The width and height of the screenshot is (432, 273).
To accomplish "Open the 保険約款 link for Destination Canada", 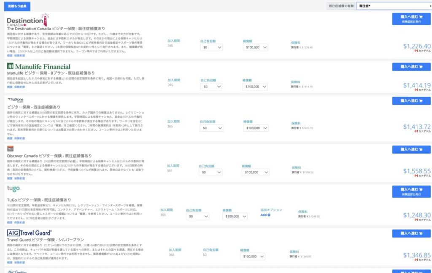I will (x=19, y=56).
